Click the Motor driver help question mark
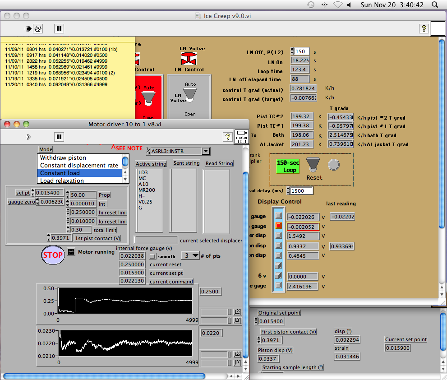Image resolution: width=447 pixels, height=380 pixels. tap(228, 137)
